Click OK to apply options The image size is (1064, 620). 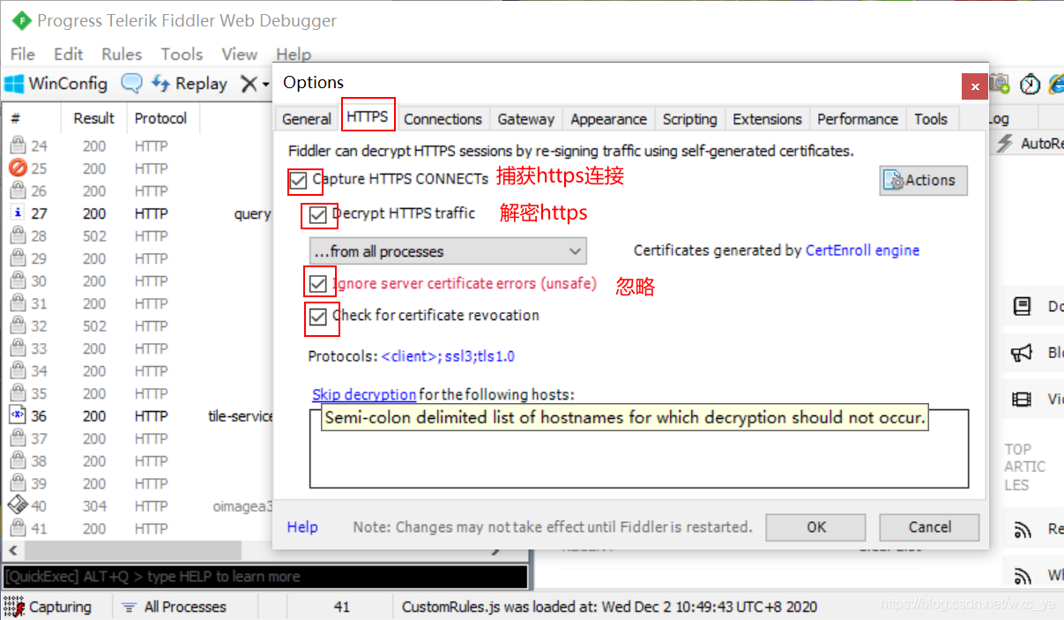816,527
